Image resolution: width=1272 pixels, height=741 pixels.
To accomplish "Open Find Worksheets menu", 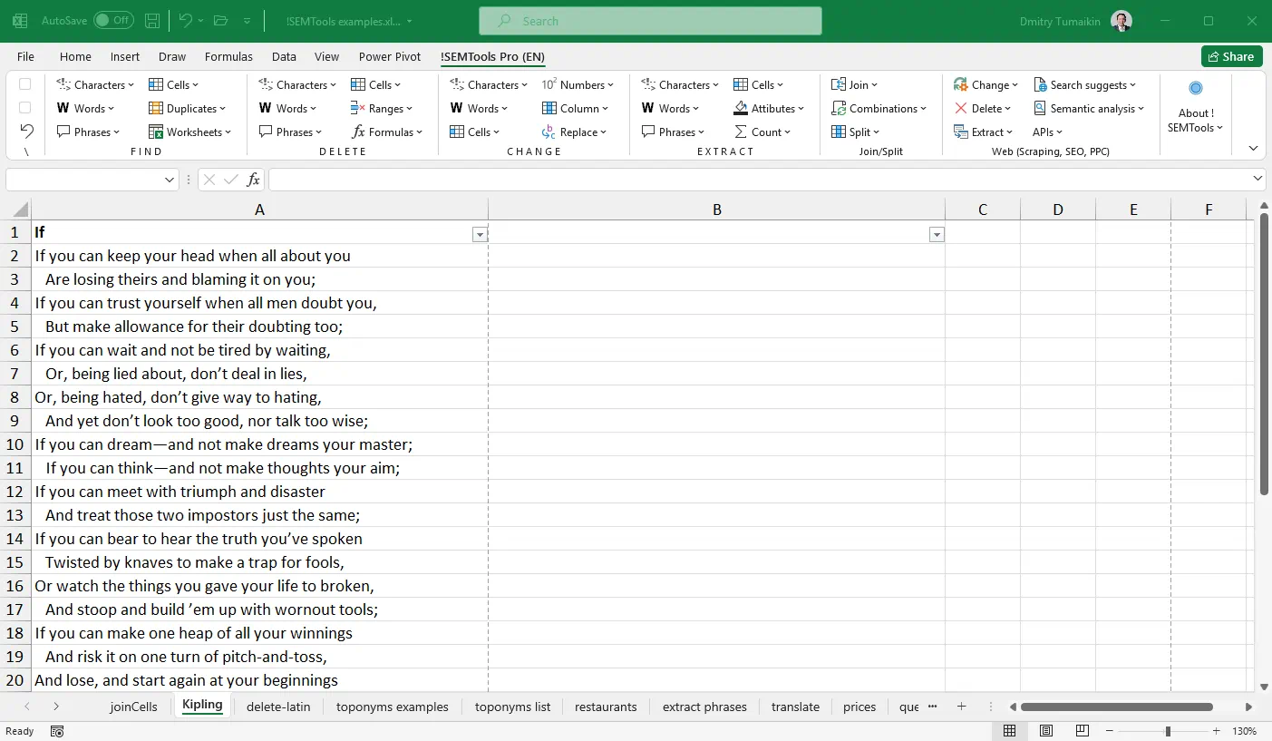I will tap(190, 132).
